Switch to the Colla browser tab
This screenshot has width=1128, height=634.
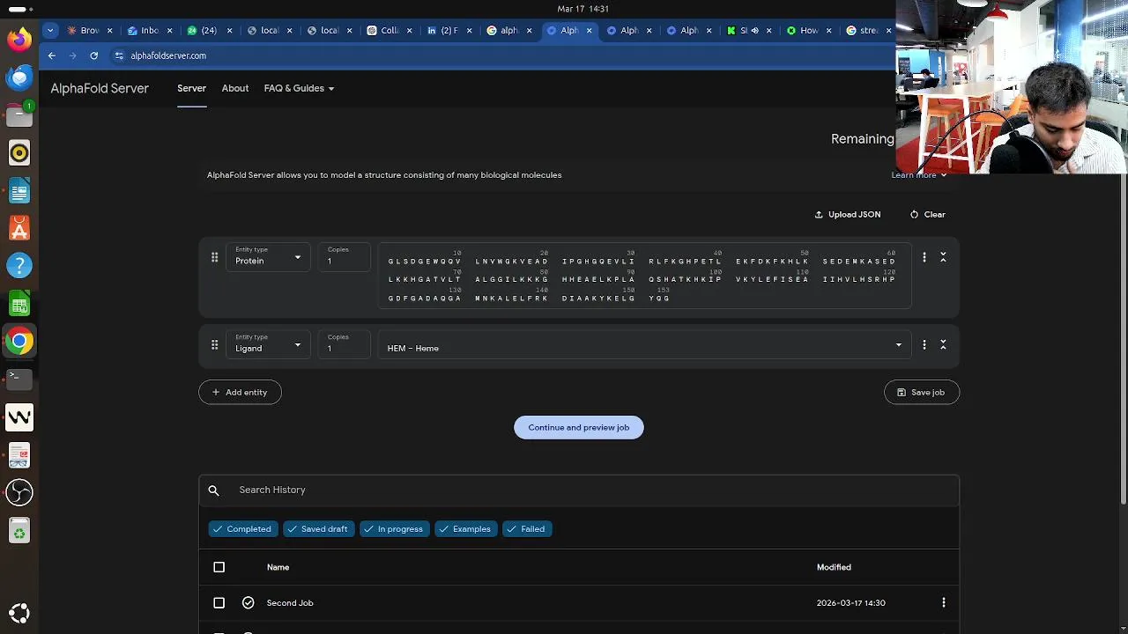coord(390,30)
